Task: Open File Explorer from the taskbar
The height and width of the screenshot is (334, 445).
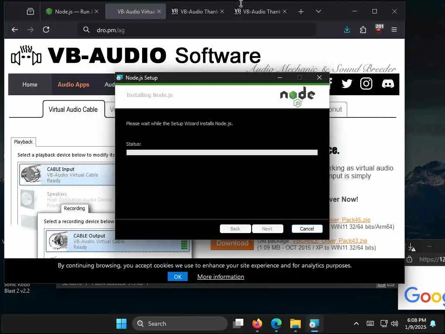Action: 295,324
